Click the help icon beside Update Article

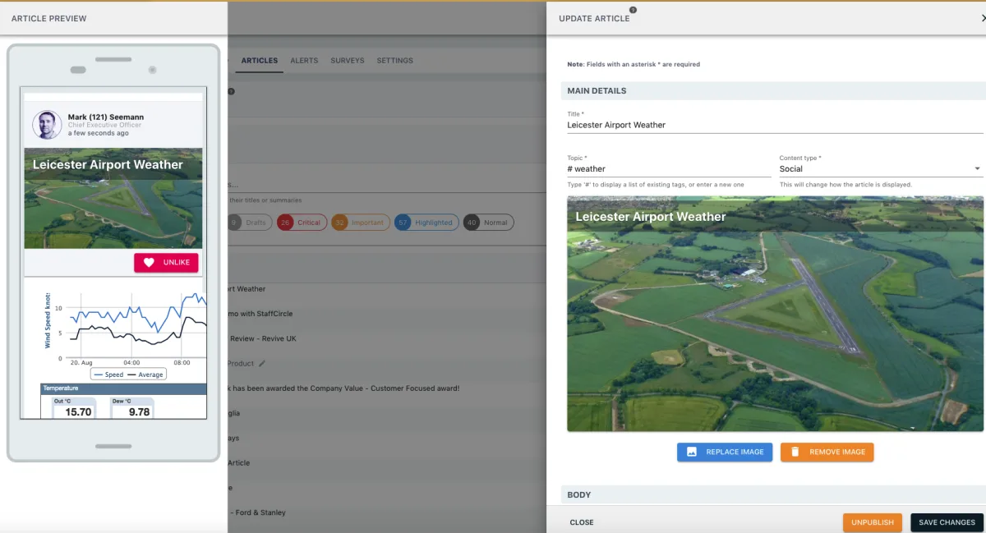[x=633, y=10]
